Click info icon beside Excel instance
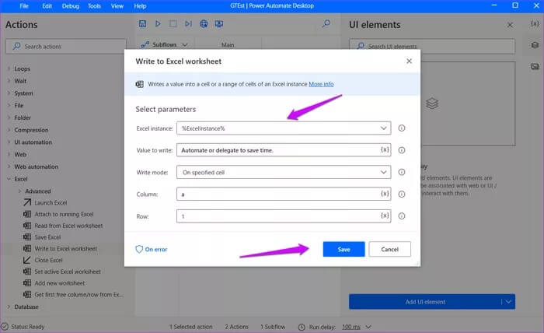The image size is (544, 333). [x=402, y=128]
